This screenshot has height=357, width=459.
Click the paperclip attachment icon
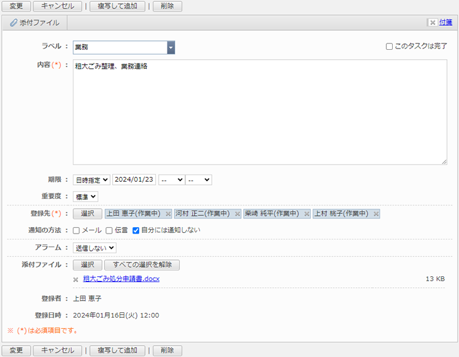click(13, 23)
